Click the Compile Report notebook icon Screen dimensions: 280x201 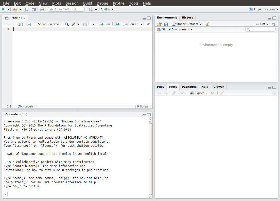coord(85,24)
